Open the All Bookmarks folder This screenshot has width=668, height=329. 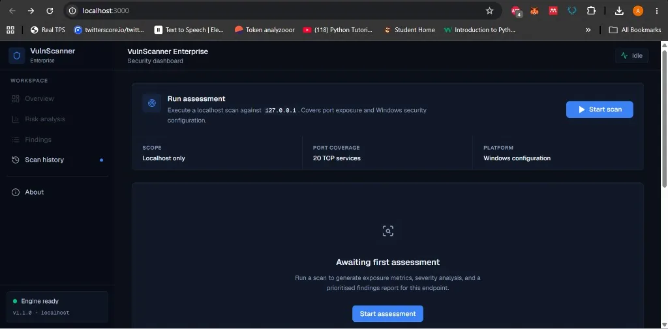pos(635,30)
